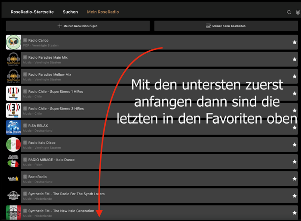
Task: Select Radio Chile - SuperStereo 3 HiRes
Action: tap(56, 109)
